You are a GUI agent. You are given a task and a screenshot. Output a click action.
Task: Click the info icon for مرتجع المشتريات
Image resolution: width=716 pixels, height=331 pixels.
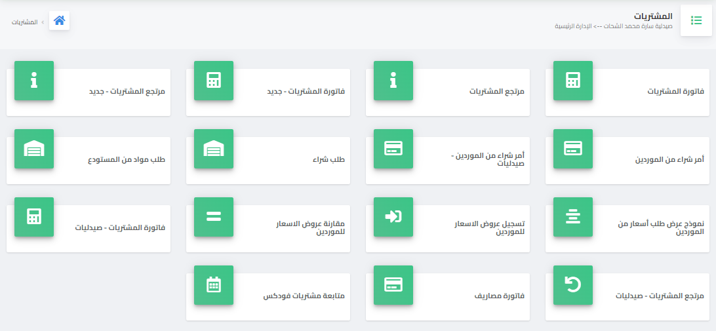(393, 81)
